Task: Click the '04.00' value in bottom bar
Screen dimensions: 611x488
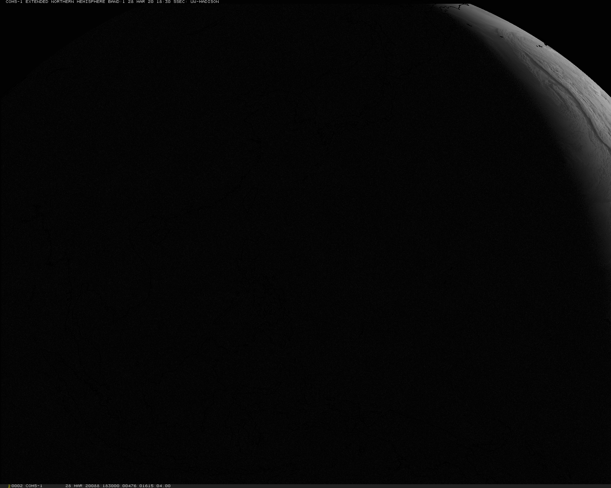Action: [163, 486]
